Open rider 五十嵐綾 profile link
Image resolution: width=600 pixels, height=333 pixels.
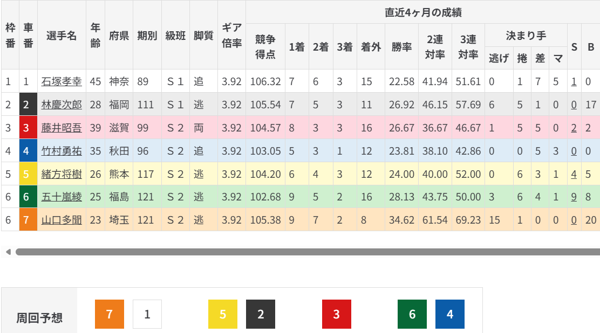[62, 197]
